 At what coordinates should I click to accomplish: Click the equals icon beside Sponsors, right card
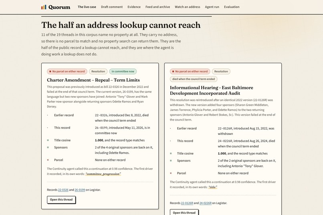(x=171, y=161)
